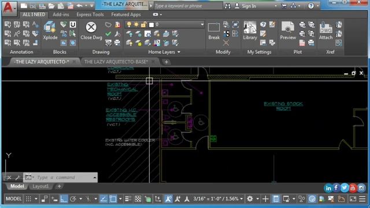Screen dimensions: 370x208
Task: Toggle the grid display in status bar
Action: (28, 199)
